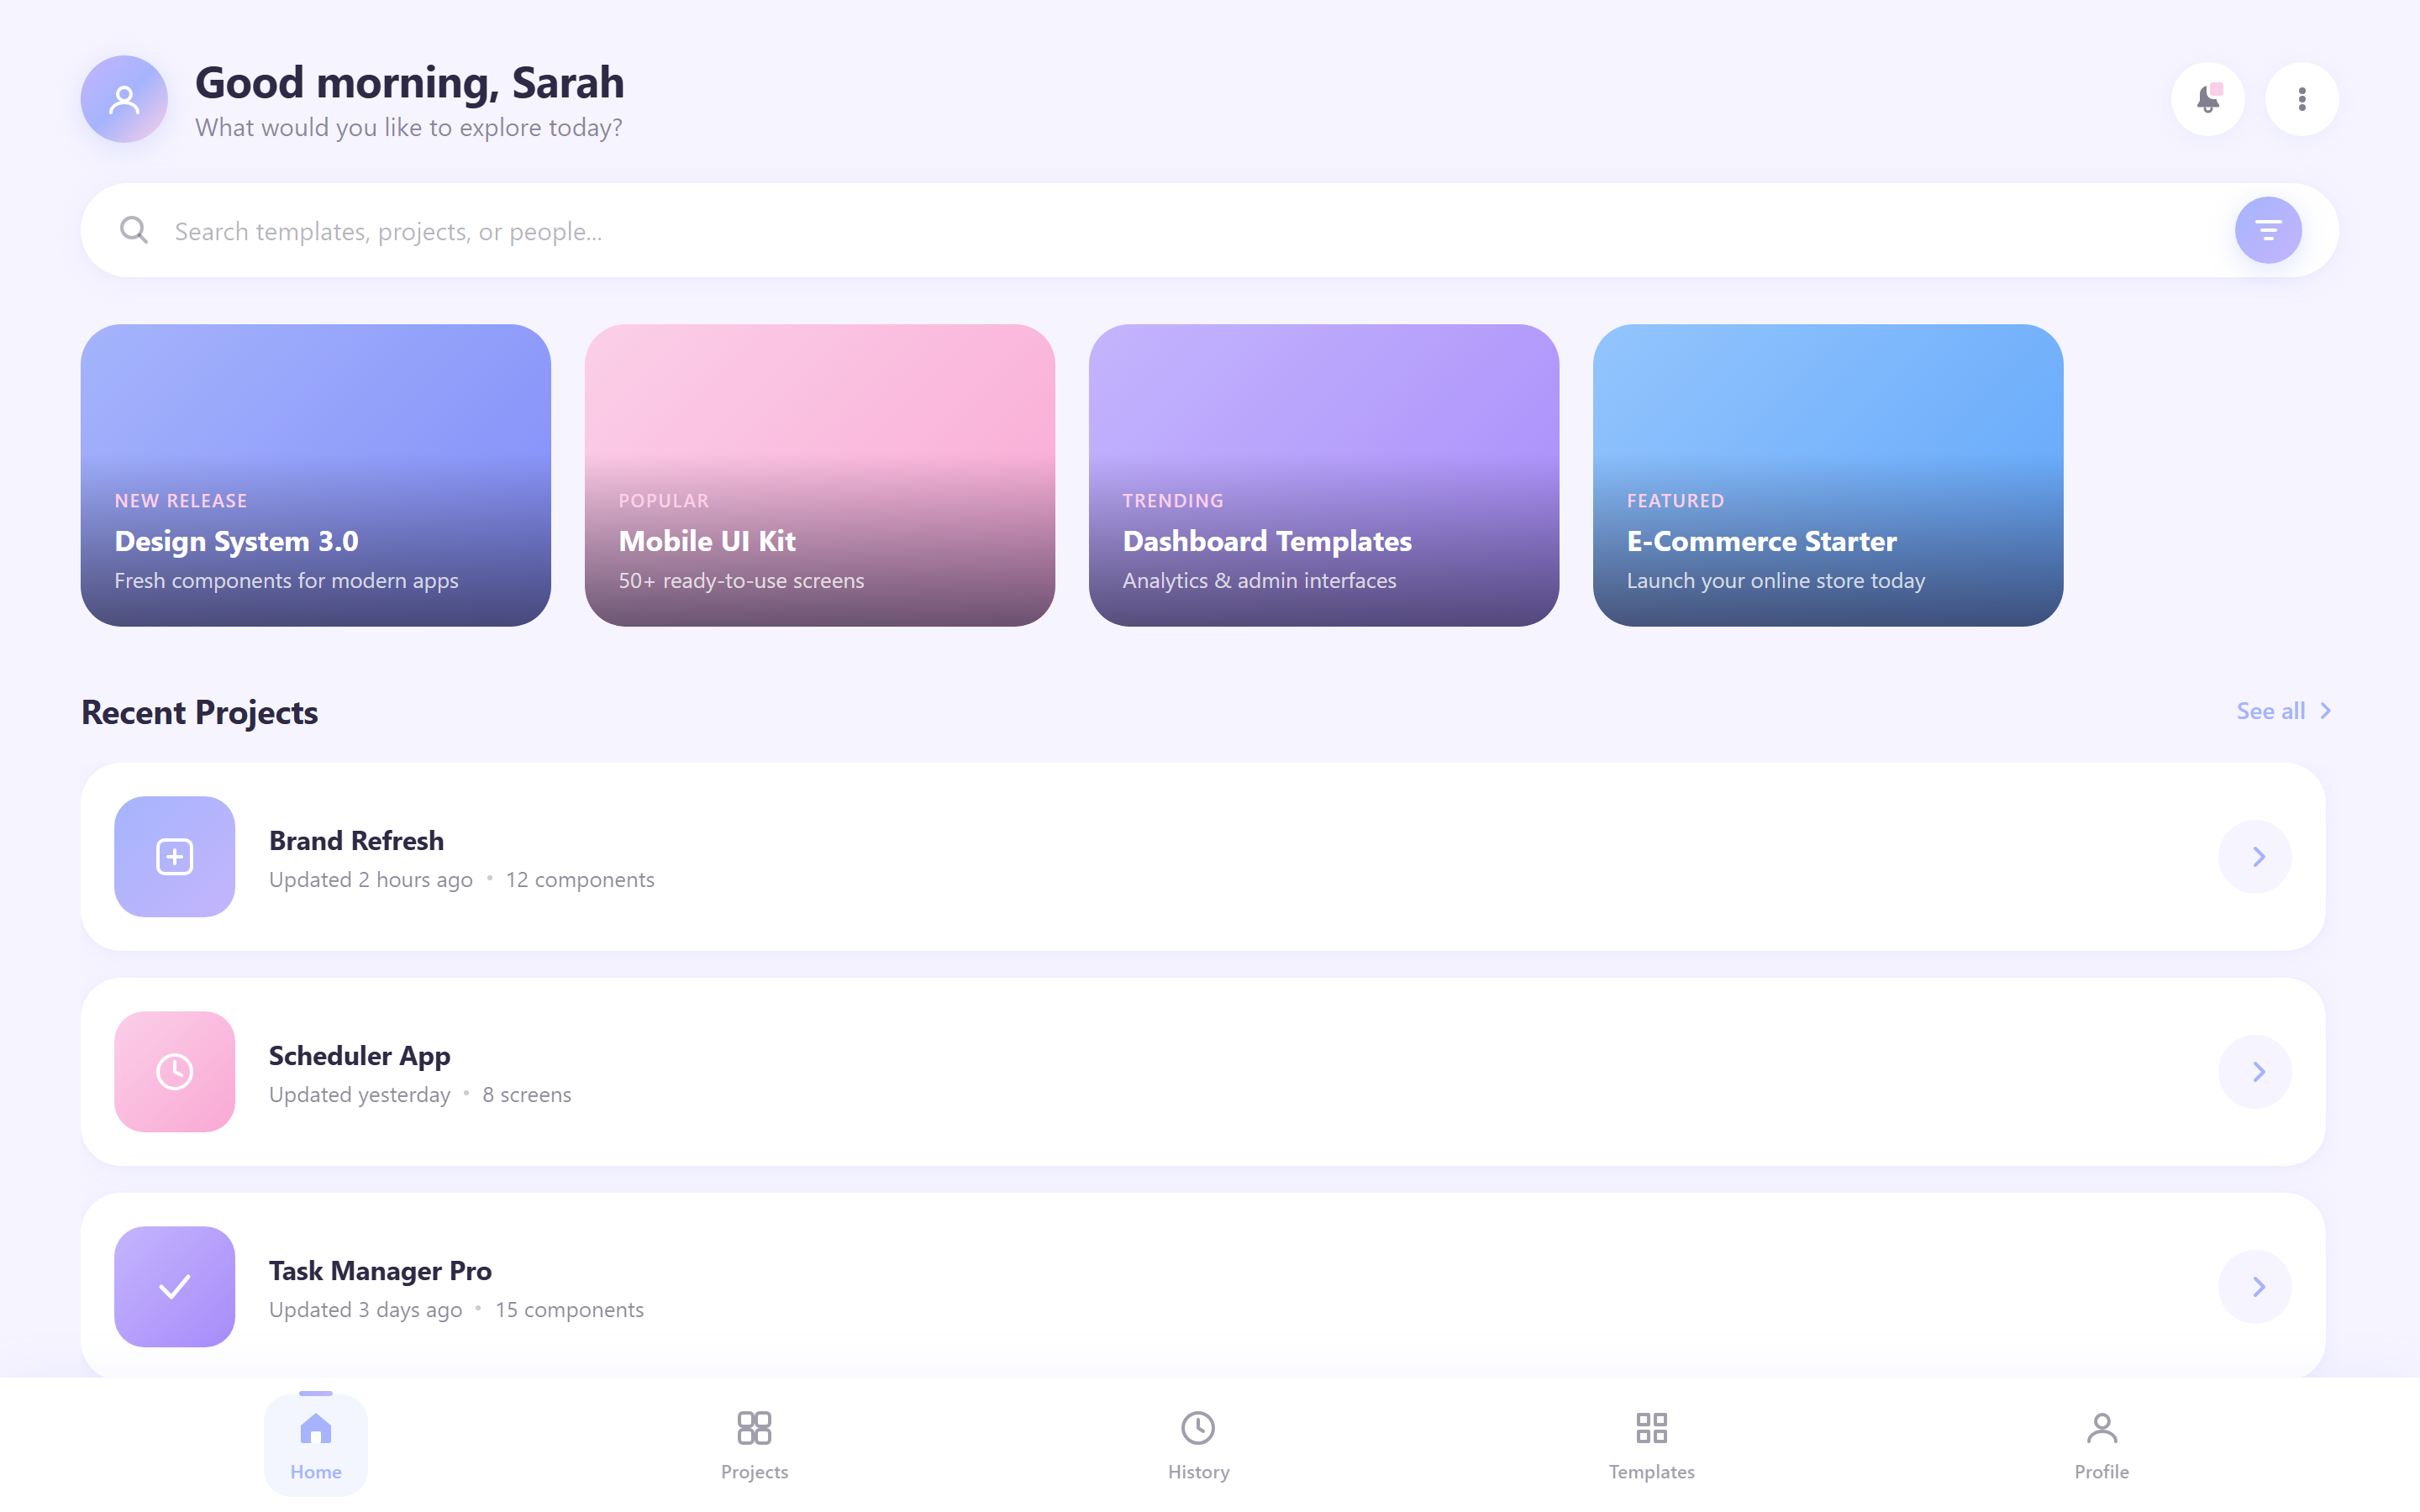The image size is (2420, 1512).
Task: Select the Task Manager Pro project title
Action: (x=380, y=1271)
